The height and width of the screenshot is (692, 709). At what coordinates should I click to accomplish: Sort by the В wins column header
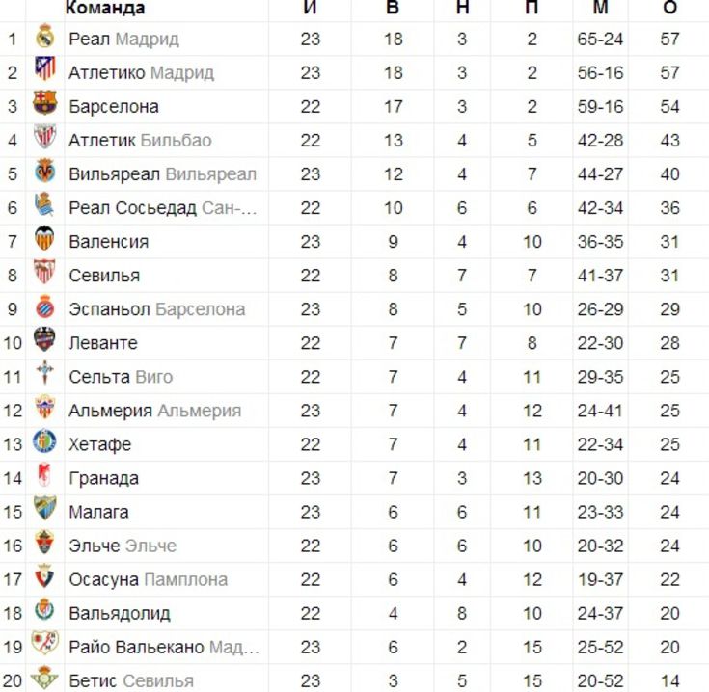pos(393,7)
